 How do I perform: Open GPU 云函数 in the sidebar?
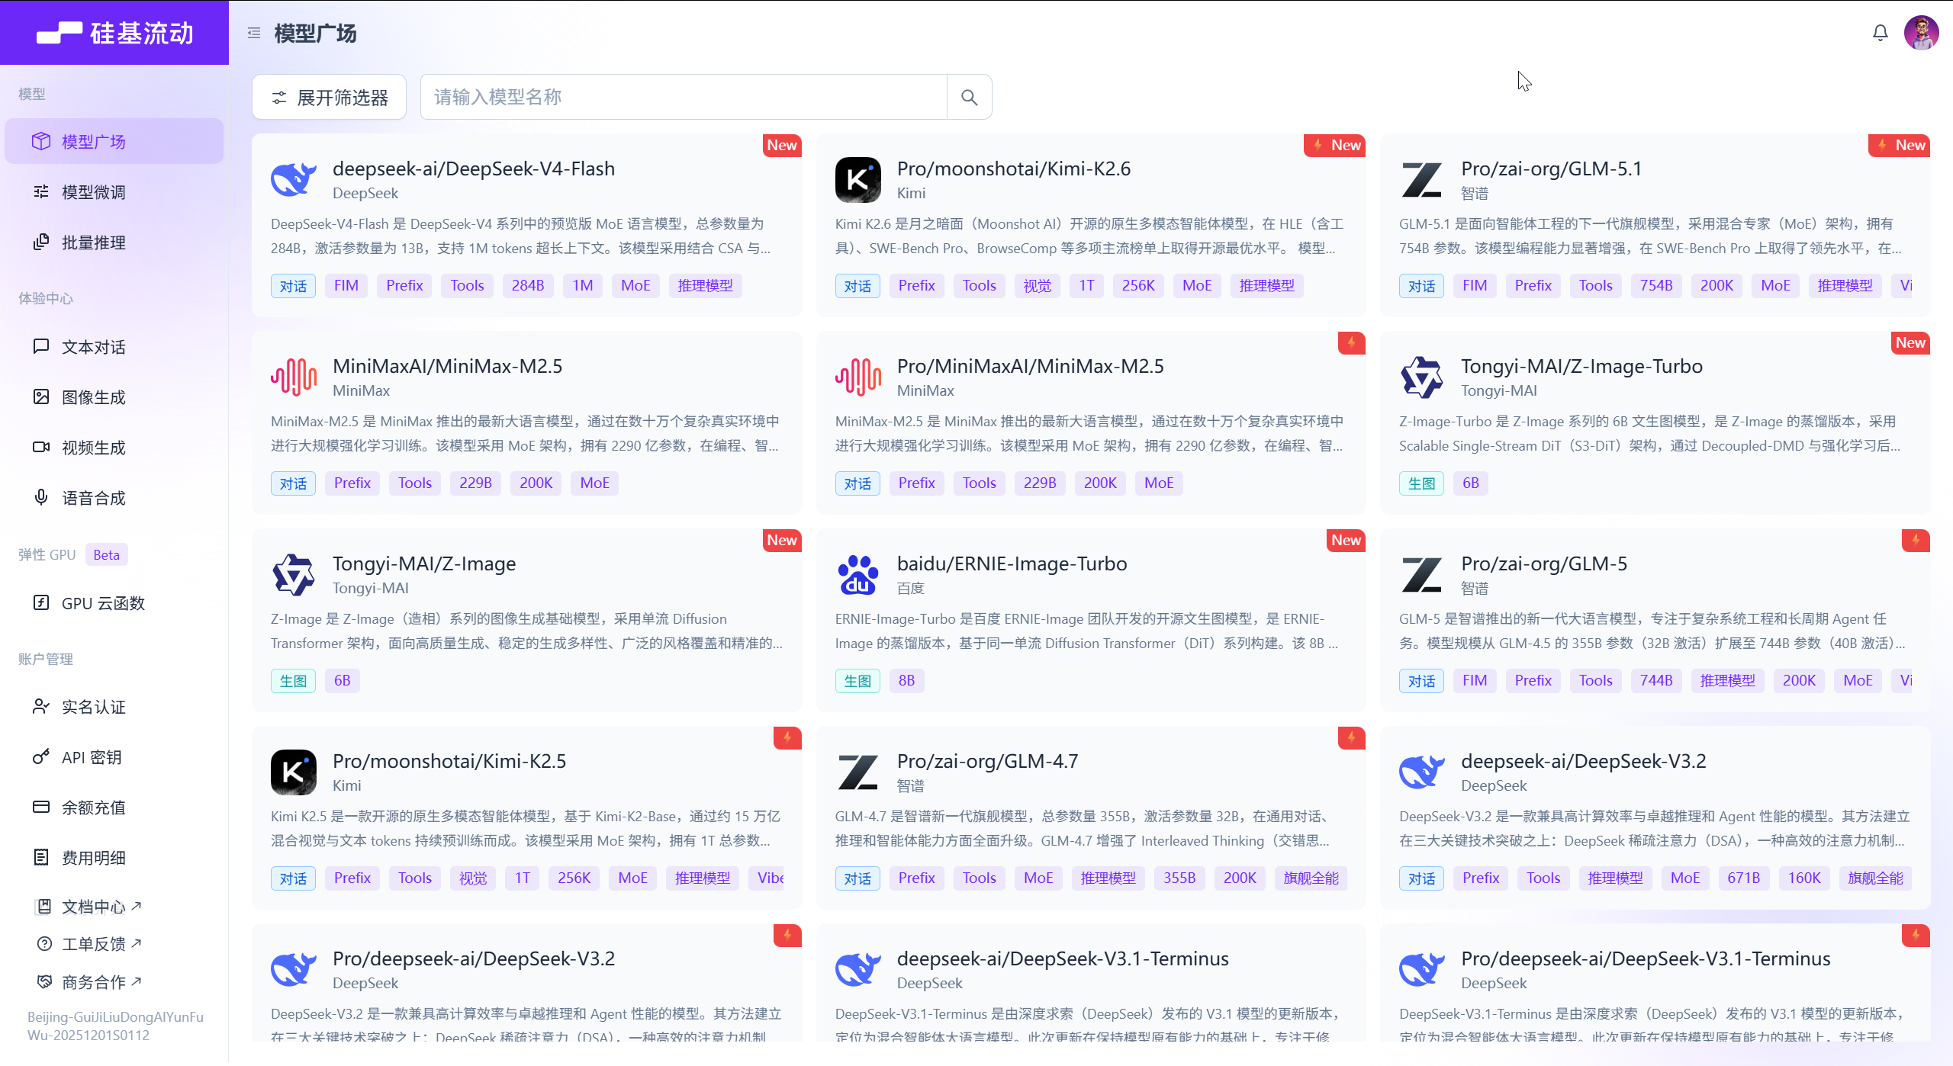coord(114,603)
